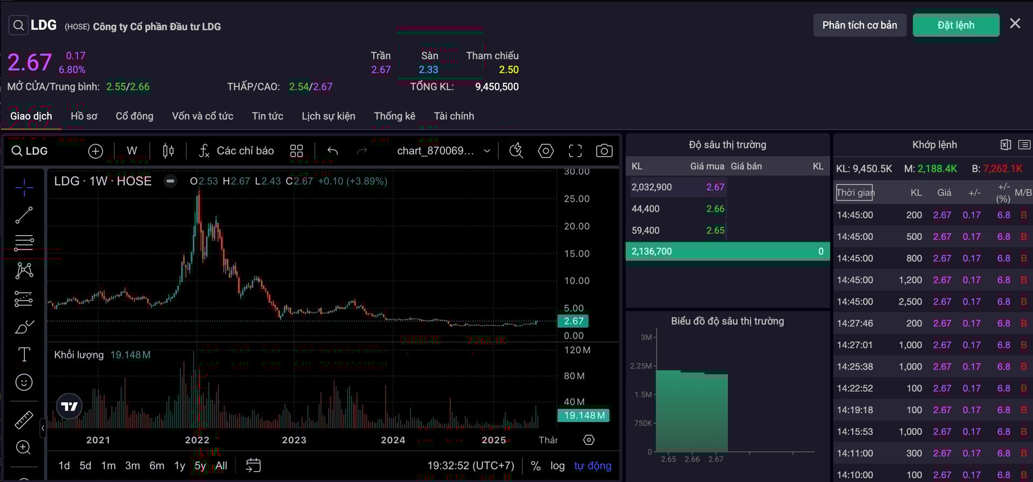The width and height of the screenshot is (1033, 482).
Task: Choose the pattern drawing tool
Action: [x=24, y=270]
